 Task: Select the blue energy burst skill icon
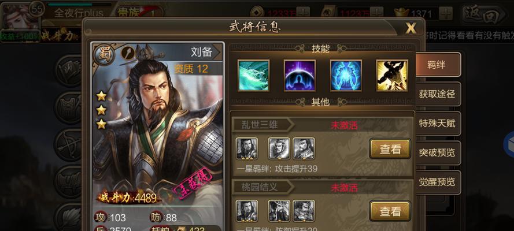click(x=346, y=75)
